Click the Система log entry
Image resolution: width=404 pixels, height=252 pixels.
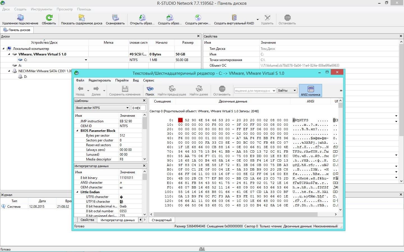[x=14, y=207]
